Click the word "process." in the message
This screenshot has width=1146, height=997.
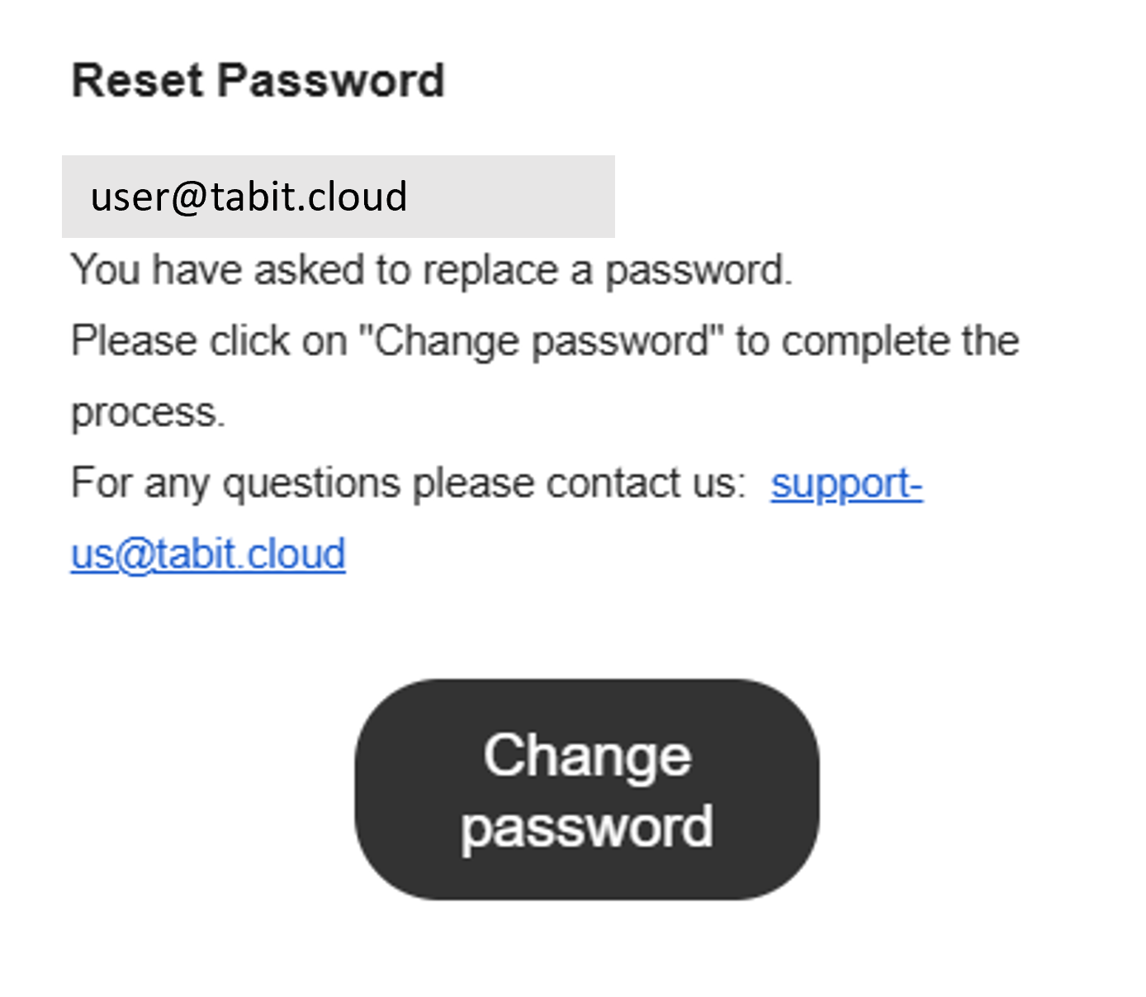pyautogui.click(x=148, y=412)
